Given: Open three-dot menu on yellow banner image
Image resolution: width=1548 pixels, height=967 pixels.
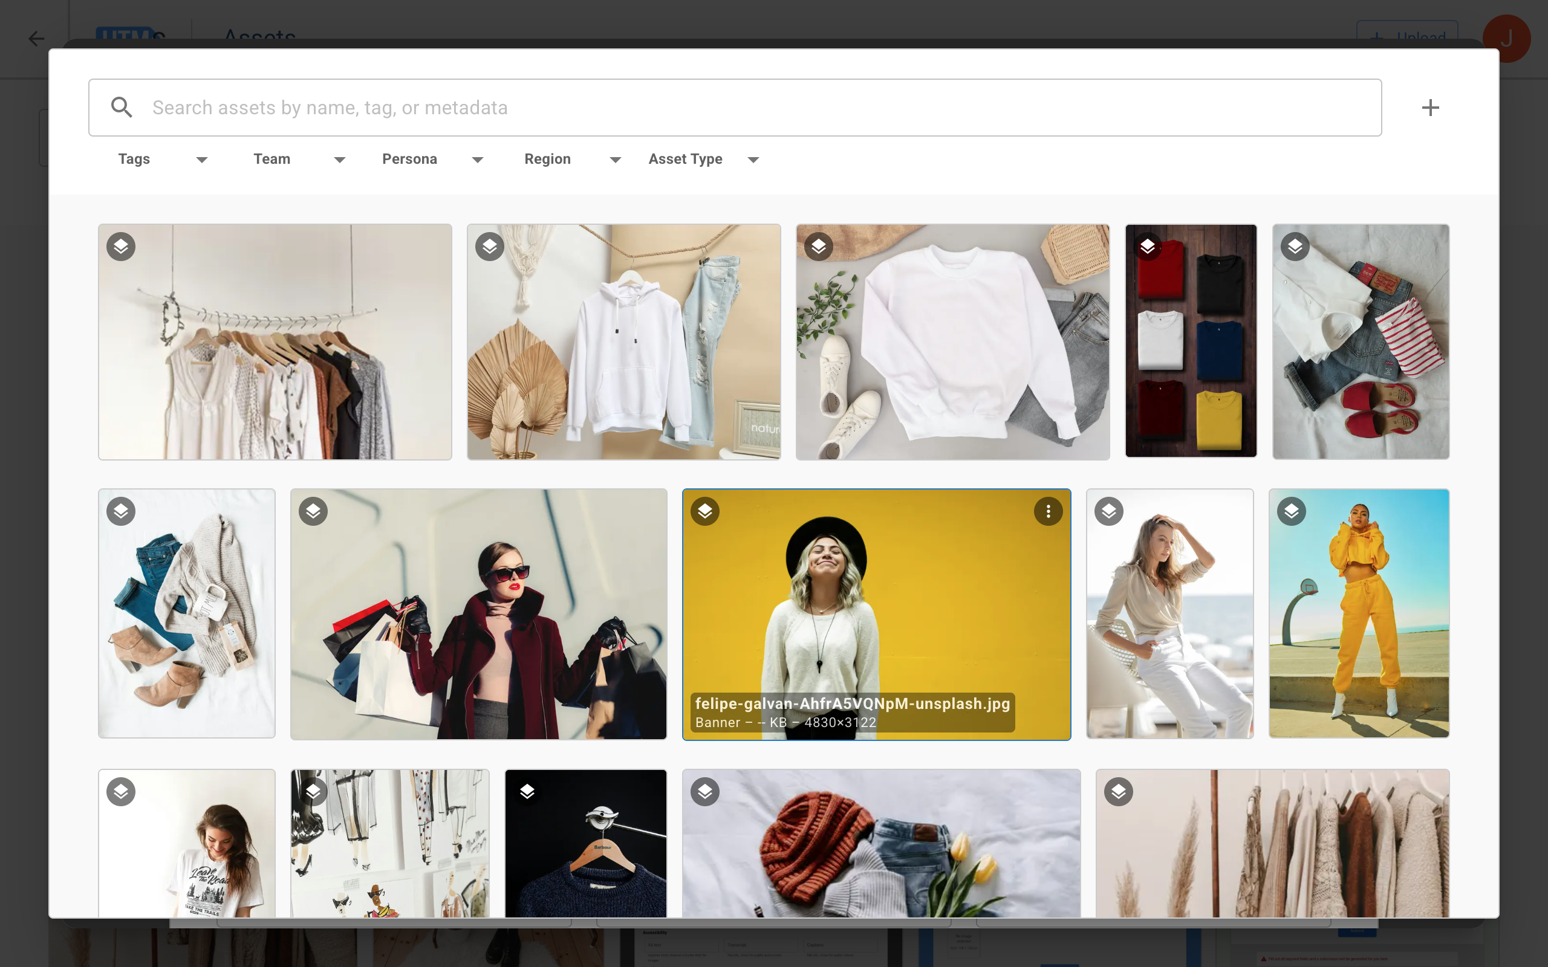Looking at the screenshot, I should [1048, 512].
